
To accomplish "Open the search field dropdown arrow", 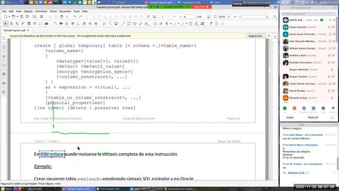I will click(267, 17).
